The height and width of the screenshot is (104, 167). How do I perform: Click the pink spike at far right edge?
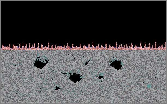point(165,45)
